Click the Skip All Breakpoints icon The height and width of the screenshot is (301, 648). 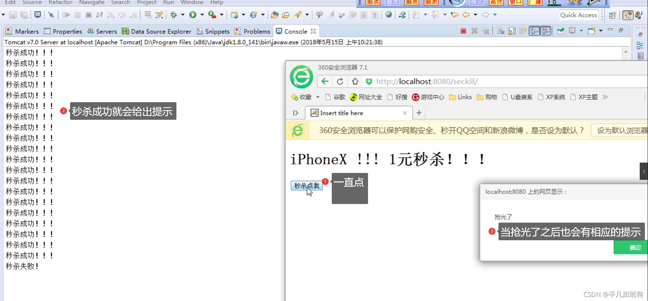pos(51,15)
